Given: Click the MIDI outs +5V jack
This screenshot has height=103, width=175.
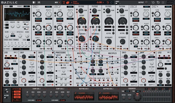Looking at the screenshot, I should point(116,85).
